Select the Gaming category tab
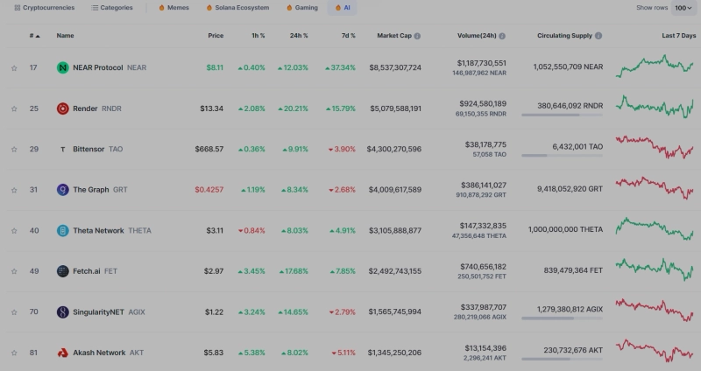Screen dimensions: 701x371 [x=301, y=8]
